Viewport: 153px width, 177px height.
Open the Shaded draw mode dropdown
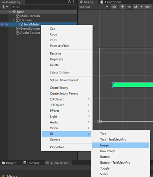[93, 7]
